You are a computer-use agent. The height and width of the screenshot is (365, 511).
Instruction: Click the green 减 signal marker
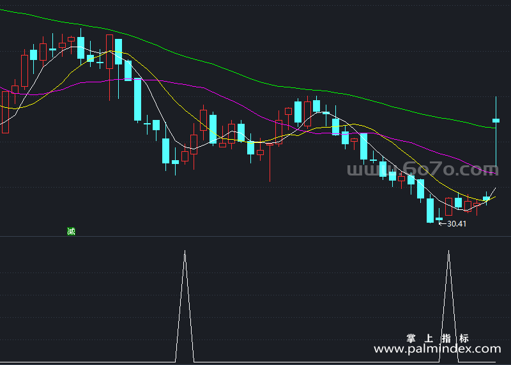[71, 232]
